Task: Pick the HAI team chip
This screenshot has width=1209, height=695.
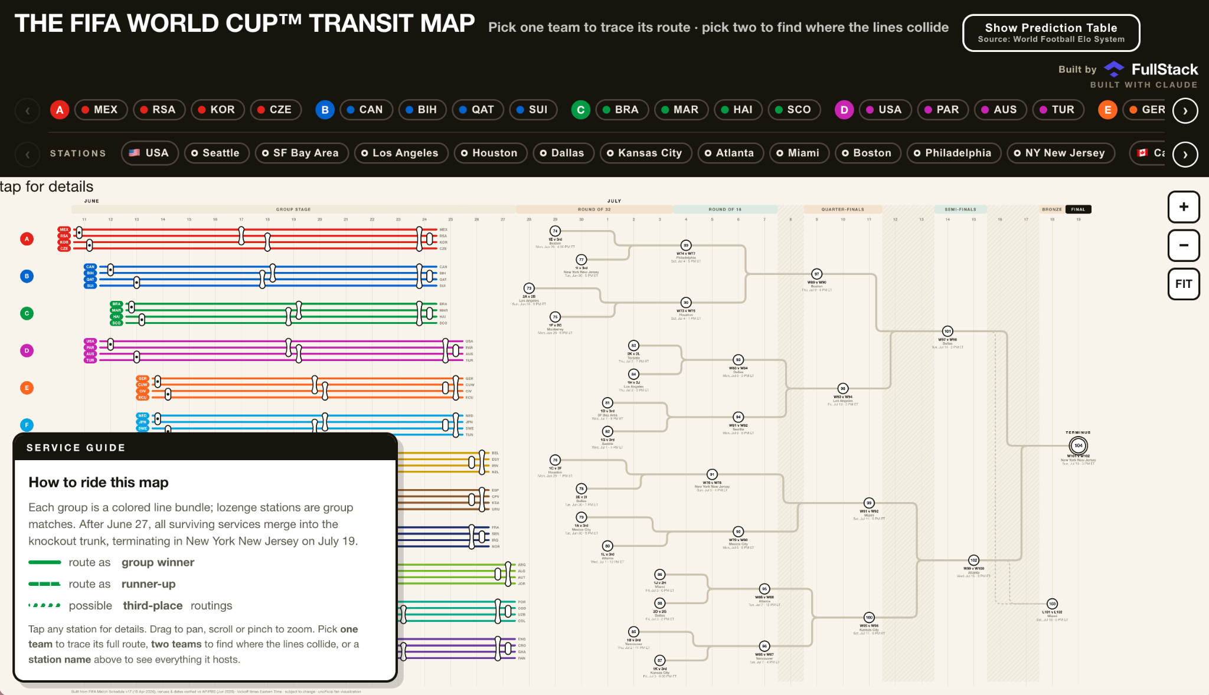Action: coord(738,110)
